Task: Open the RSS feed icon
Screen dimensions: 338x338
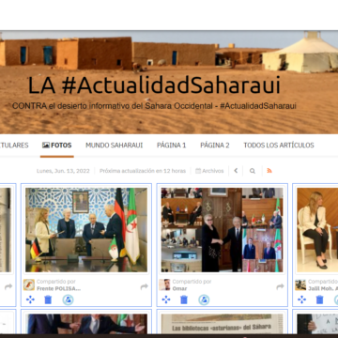Action: pos(269,171)
